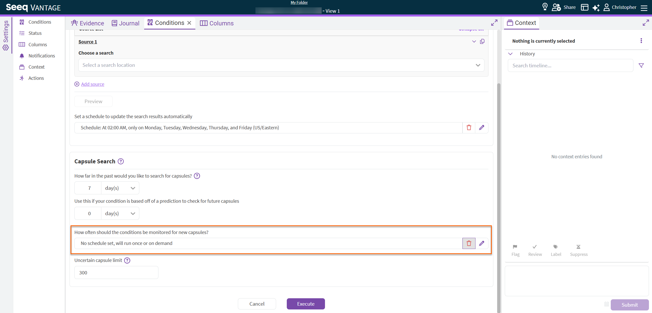The height and width of the screenshot is (313, 652).
Task: Focus the Search timeline field
Action: click(x=570, y=66)
